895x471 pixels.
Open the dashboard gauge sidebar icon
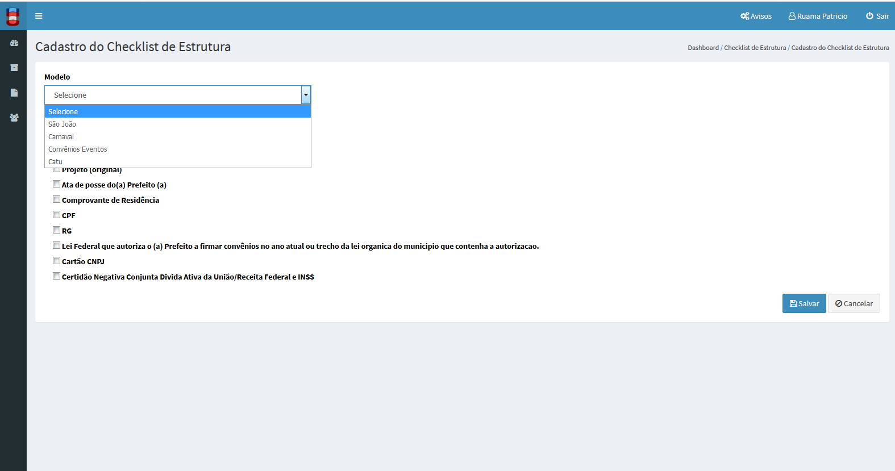14,43
